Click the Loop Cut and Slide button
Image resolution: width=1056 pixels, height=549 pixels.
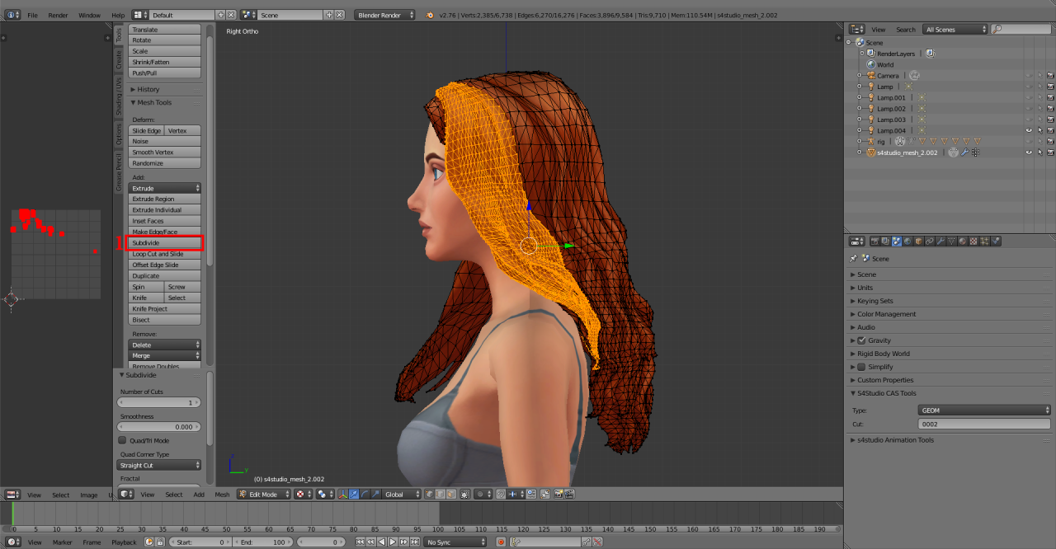(165, 254)
